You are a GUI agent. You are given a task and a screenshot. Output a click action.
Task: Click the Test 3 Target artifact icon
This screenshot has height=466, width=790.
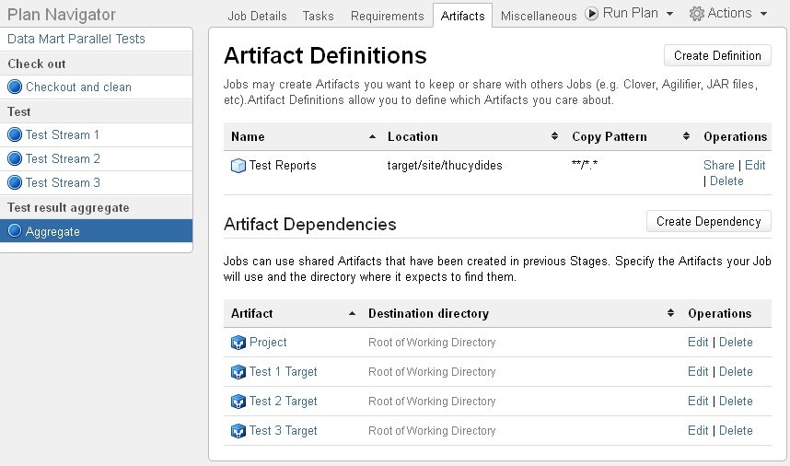click(238, 431)
